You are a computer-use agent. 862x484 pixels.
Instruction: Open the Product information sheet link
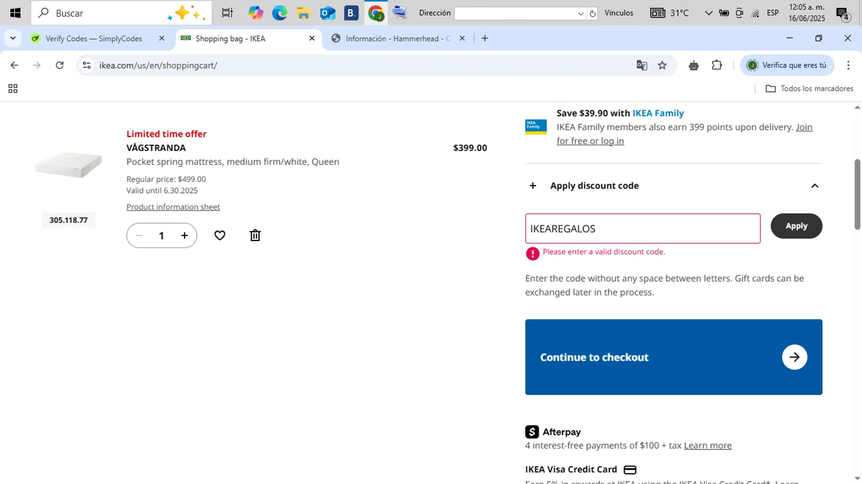tap(173, 207)
